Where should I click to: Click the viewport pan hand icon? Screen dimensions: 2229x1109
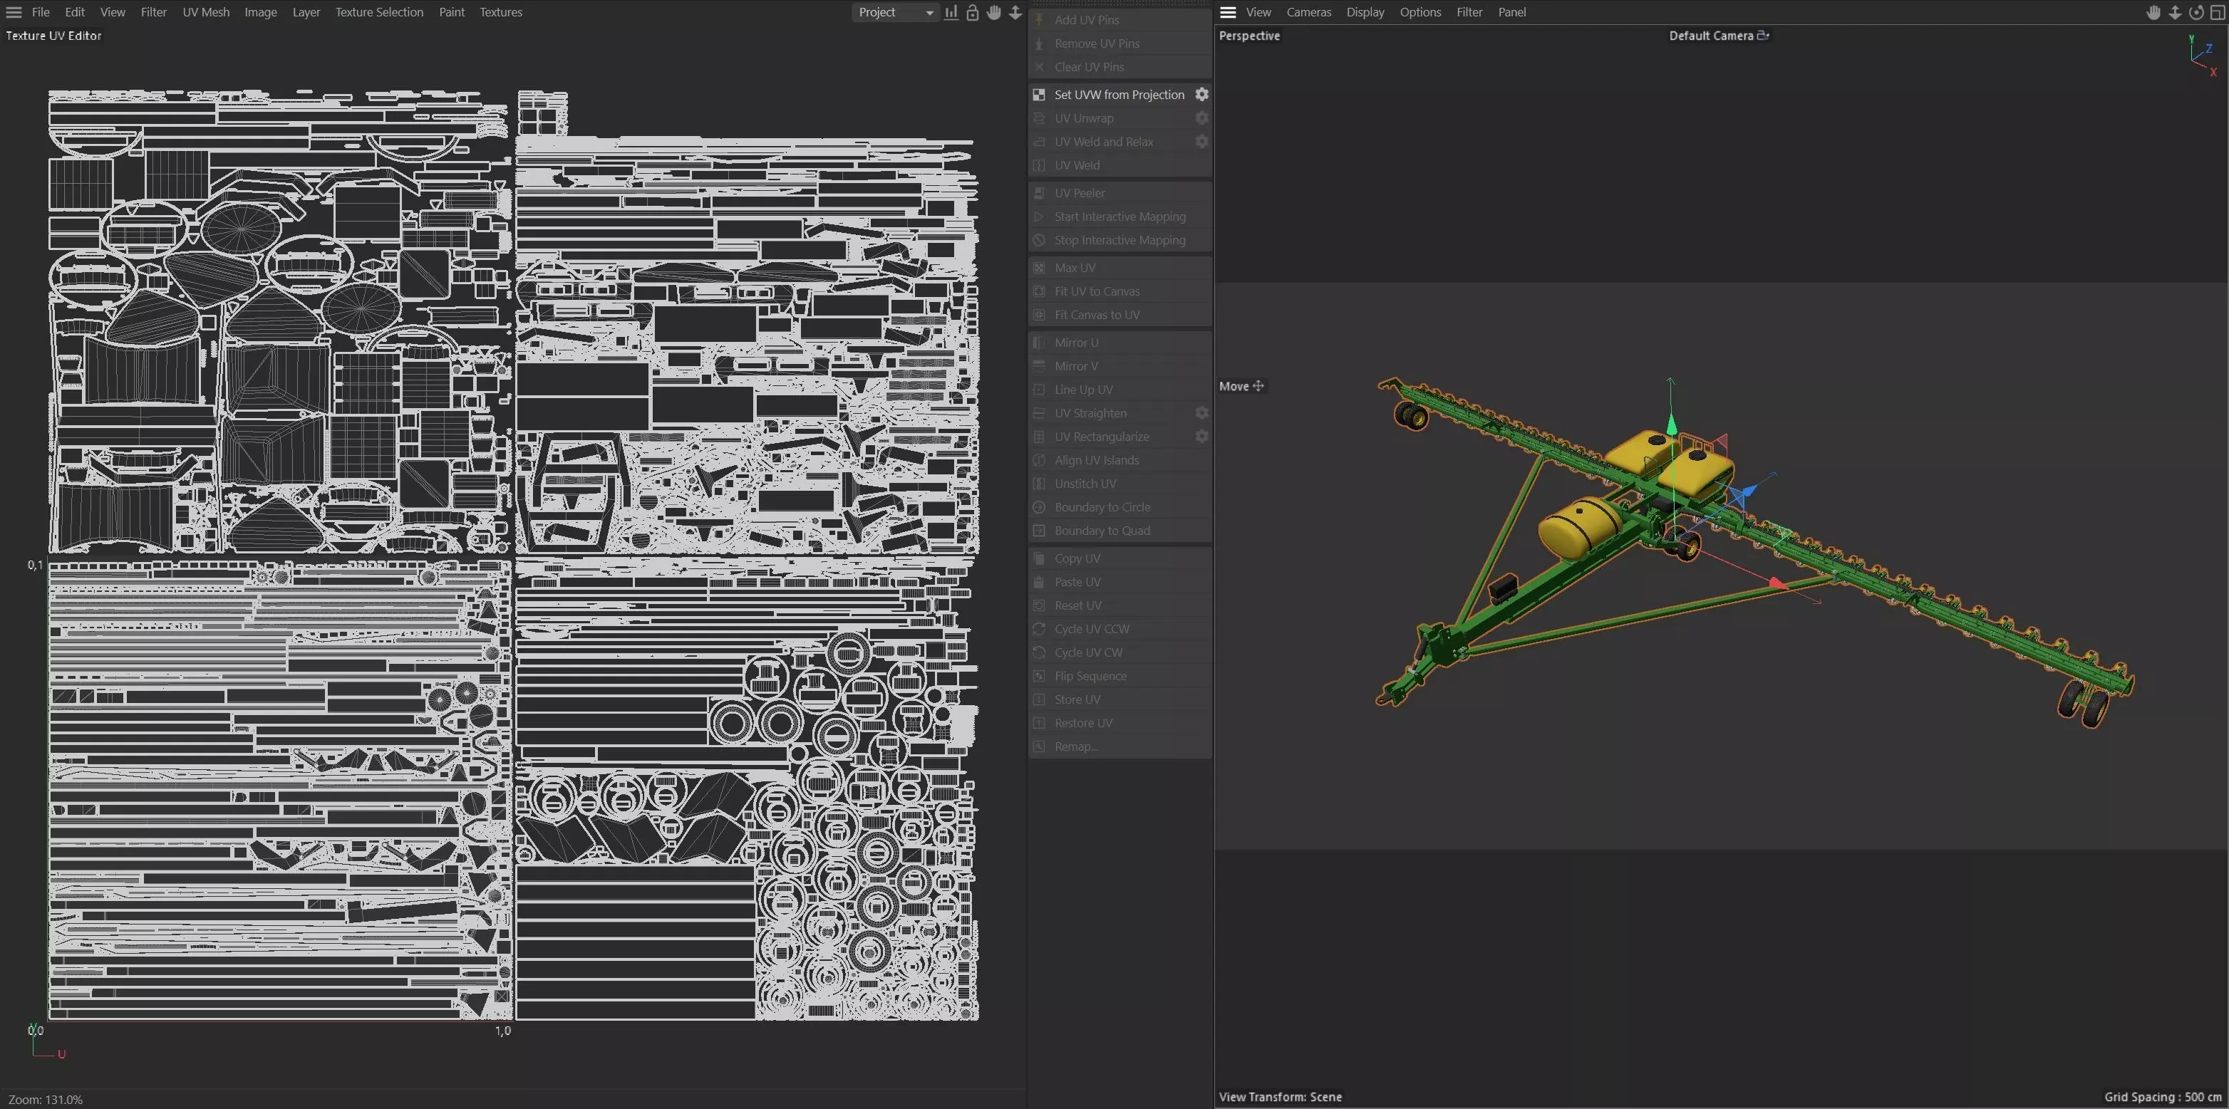tap(2153, 12)
